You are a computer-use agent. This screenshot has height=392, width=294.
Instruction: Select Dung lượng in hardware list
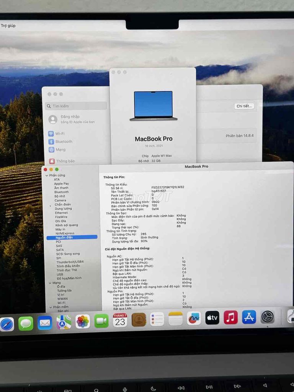tap(63, 209)
